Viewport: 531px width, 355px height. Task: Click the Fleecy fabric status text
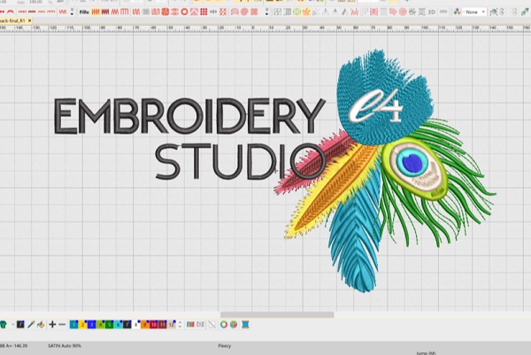pyautogui.click(x=224, y=346)
